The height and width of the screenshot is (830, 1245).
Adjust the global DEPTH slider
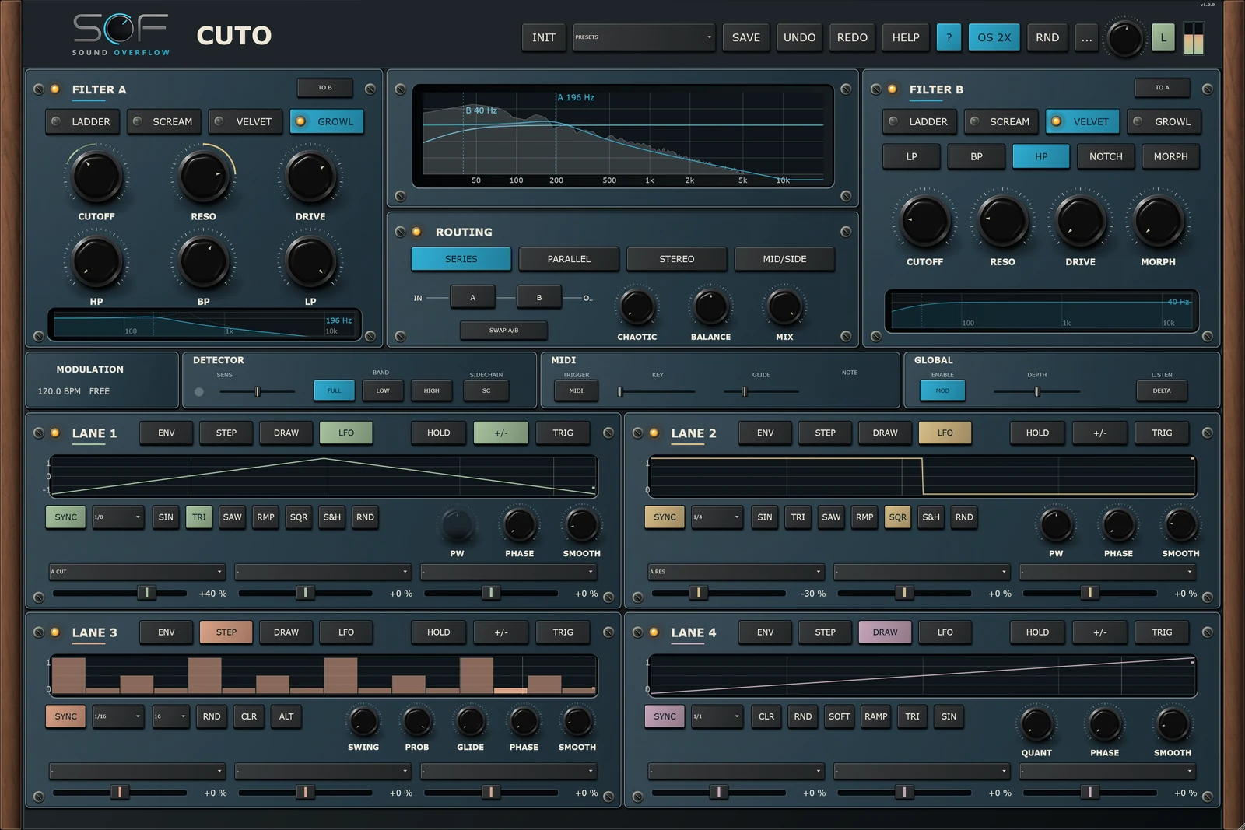tap(1036, 391)
